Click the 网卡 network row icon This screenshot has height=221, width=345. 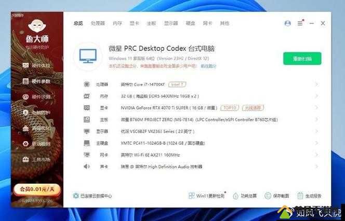(x=86, y=155)
